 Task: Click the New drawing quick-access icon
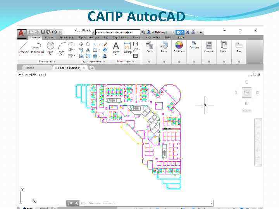tap(31, 32)
